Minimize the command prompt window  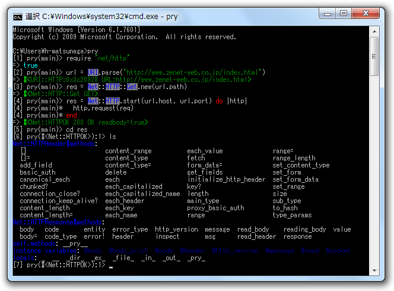click(x=328, y=13)
